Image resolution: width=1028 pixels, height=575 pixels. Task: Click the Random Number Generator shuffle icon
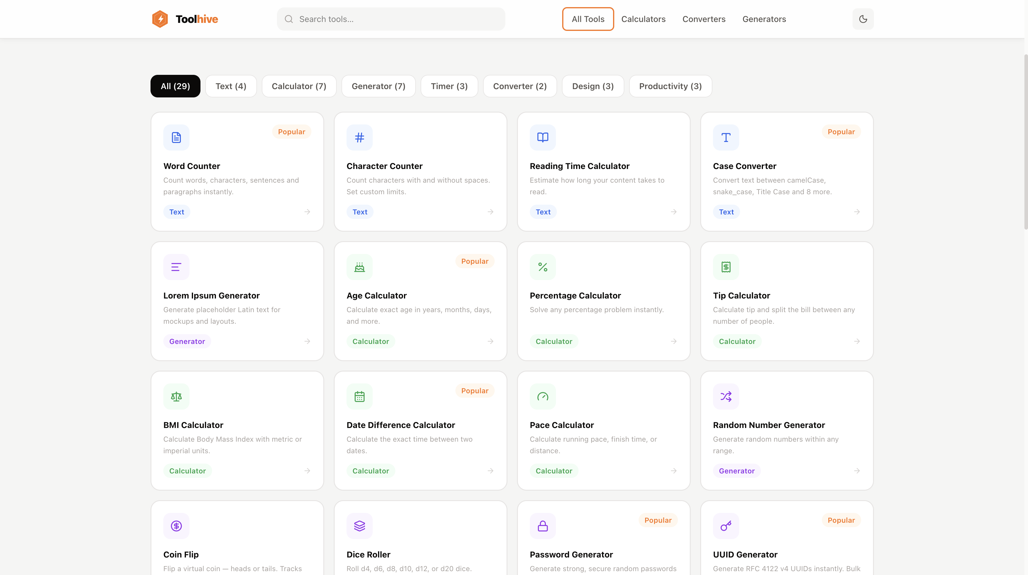click(x=725, y=397)
